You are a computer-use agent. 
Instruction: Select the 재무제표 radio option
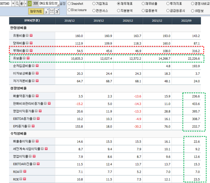coord(119,4)
